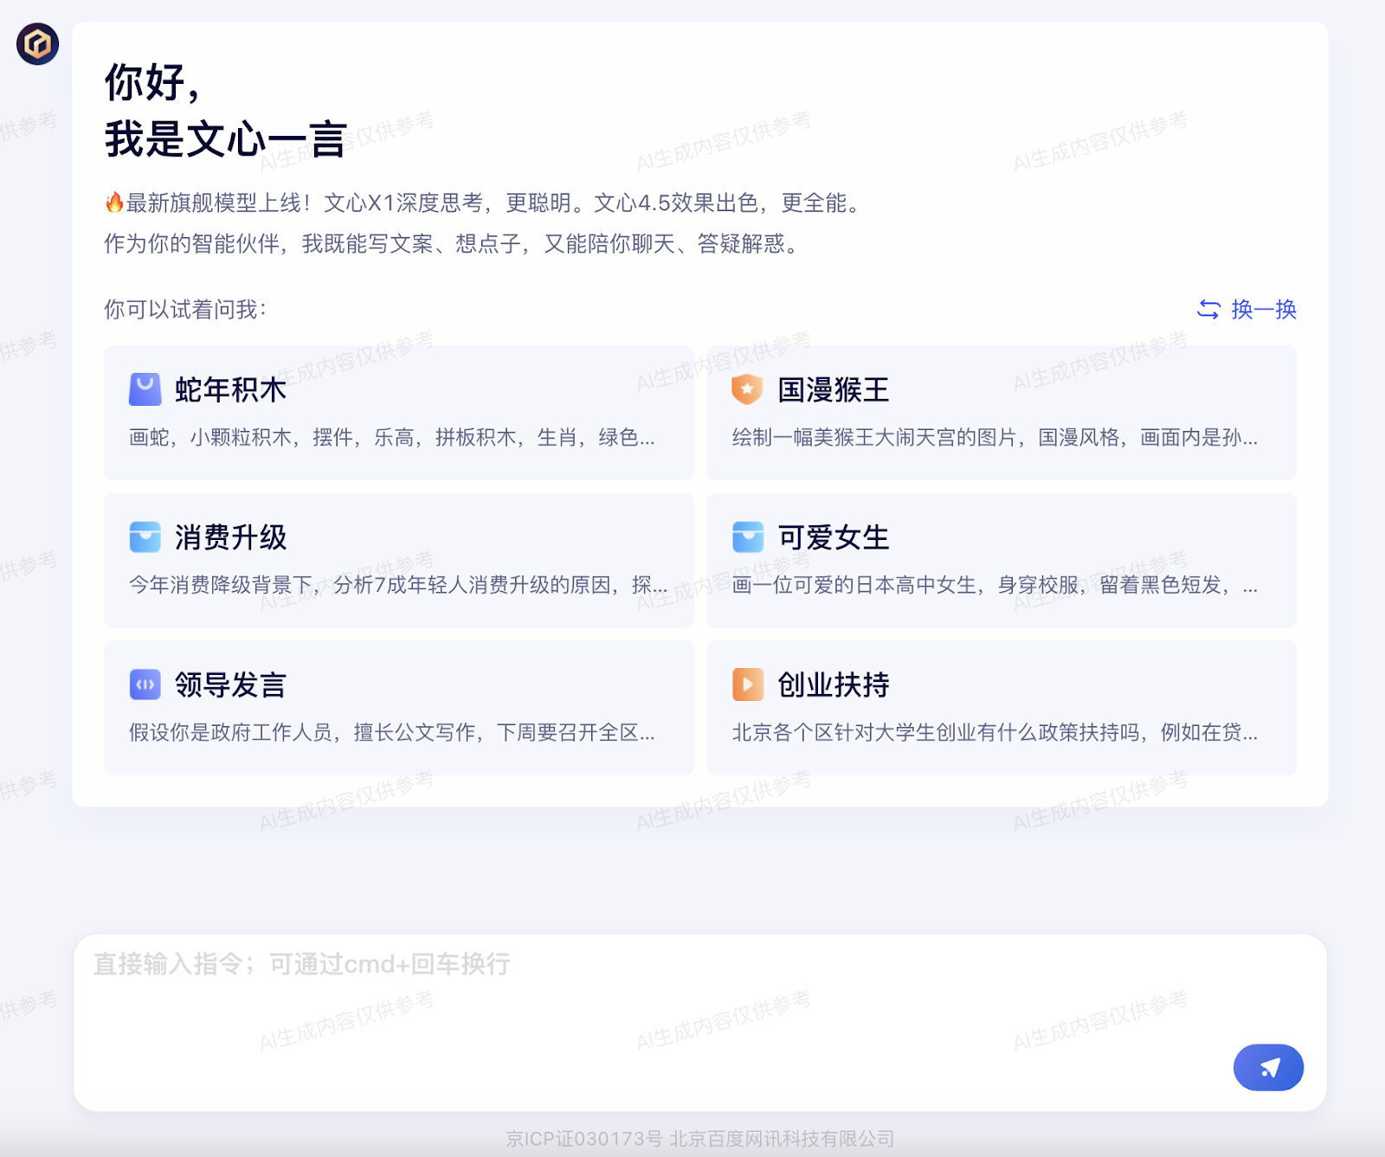Click the purple code icon of 领导发言
The width and height of the screenshot is (1385, 1157).
tap(145, 685)
